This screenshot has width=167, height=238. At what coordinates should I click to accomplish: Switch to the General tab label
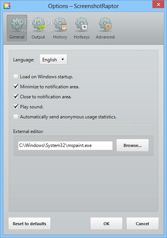click(17, 37)
